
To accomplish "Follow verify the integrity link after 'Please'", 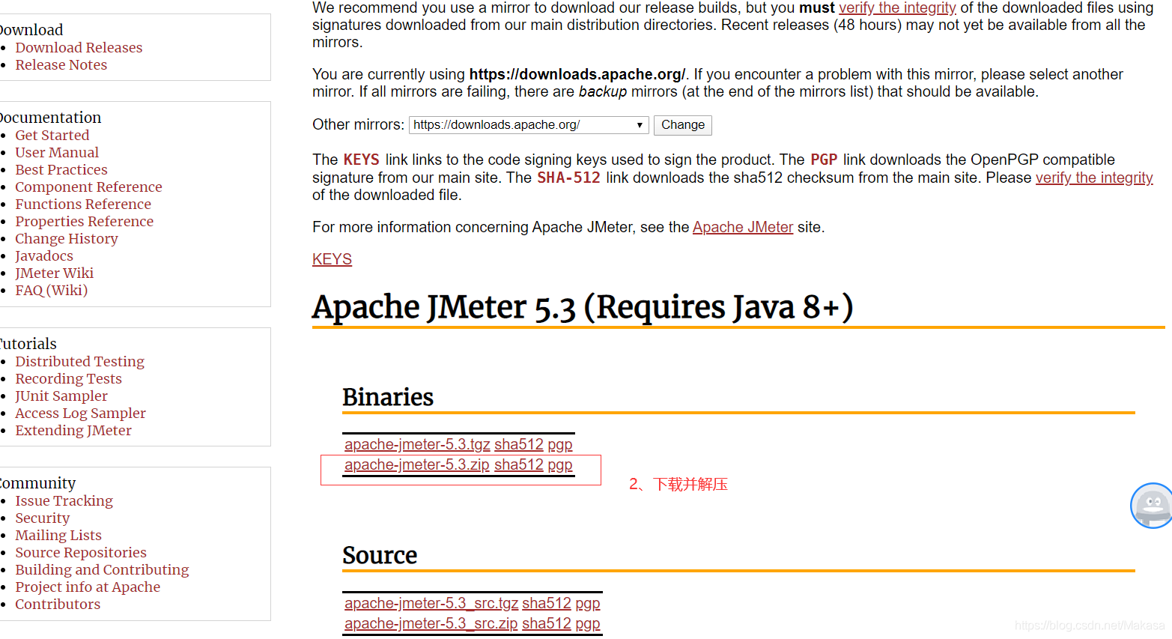I will pyautogui.click(x=1094, y=178).
